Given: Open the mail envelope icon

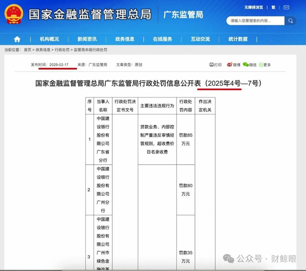Looking at the screenshot, I should click(286, 7).
